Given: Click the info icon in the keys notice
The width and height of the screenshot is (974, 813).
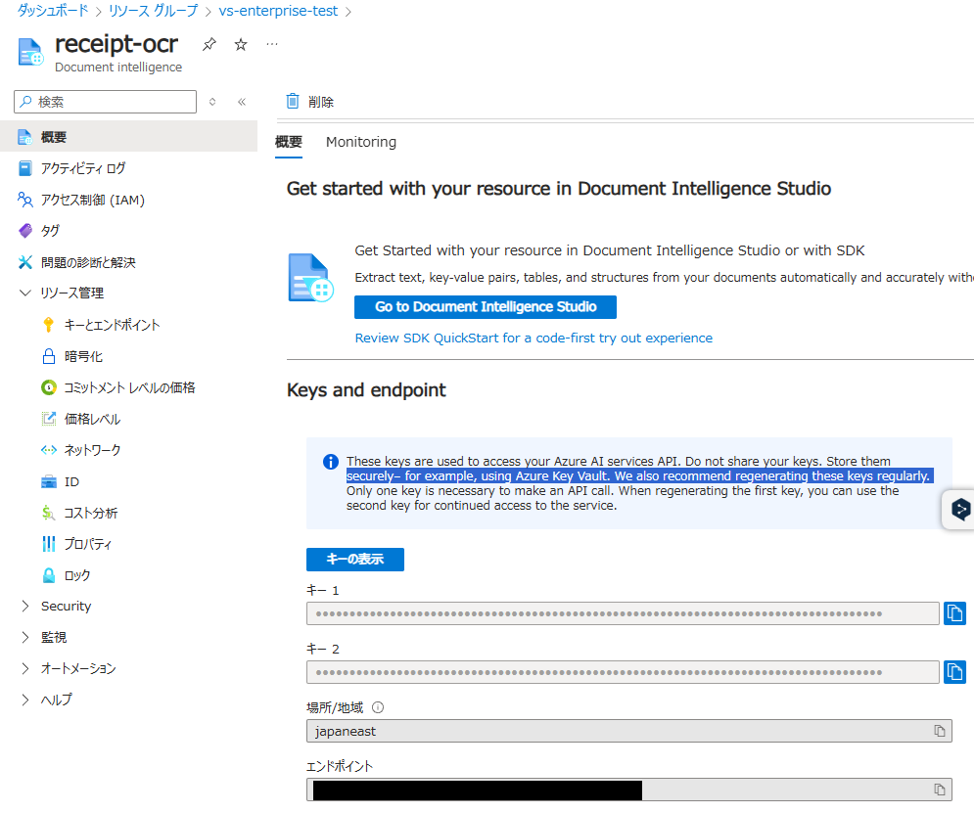Looking at the screenshot, I should tap(331, 462).
